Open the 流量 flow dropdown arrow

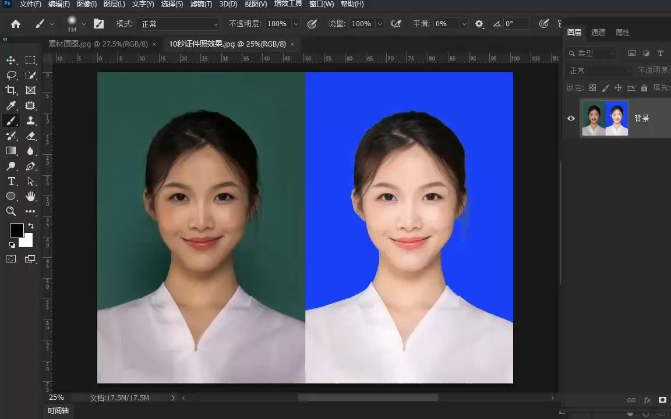point(379,24)
